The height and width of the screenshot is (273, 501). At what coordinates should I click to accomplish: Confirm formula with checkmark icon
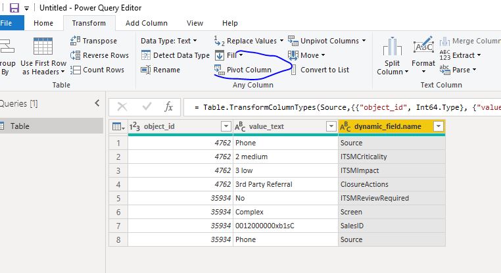(147, 107)
